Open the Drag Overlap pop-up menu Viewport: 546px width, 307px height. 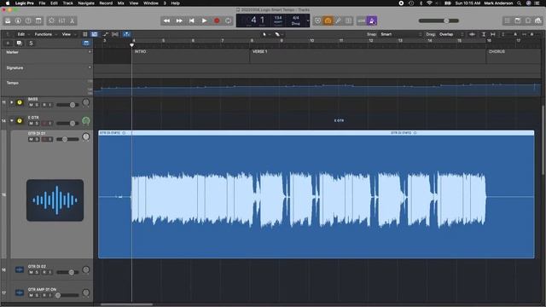click(451, 34)
